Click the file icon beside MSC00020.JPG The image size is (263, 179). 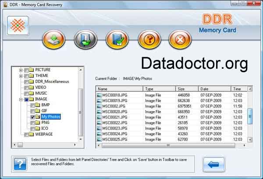coord(100,112)
